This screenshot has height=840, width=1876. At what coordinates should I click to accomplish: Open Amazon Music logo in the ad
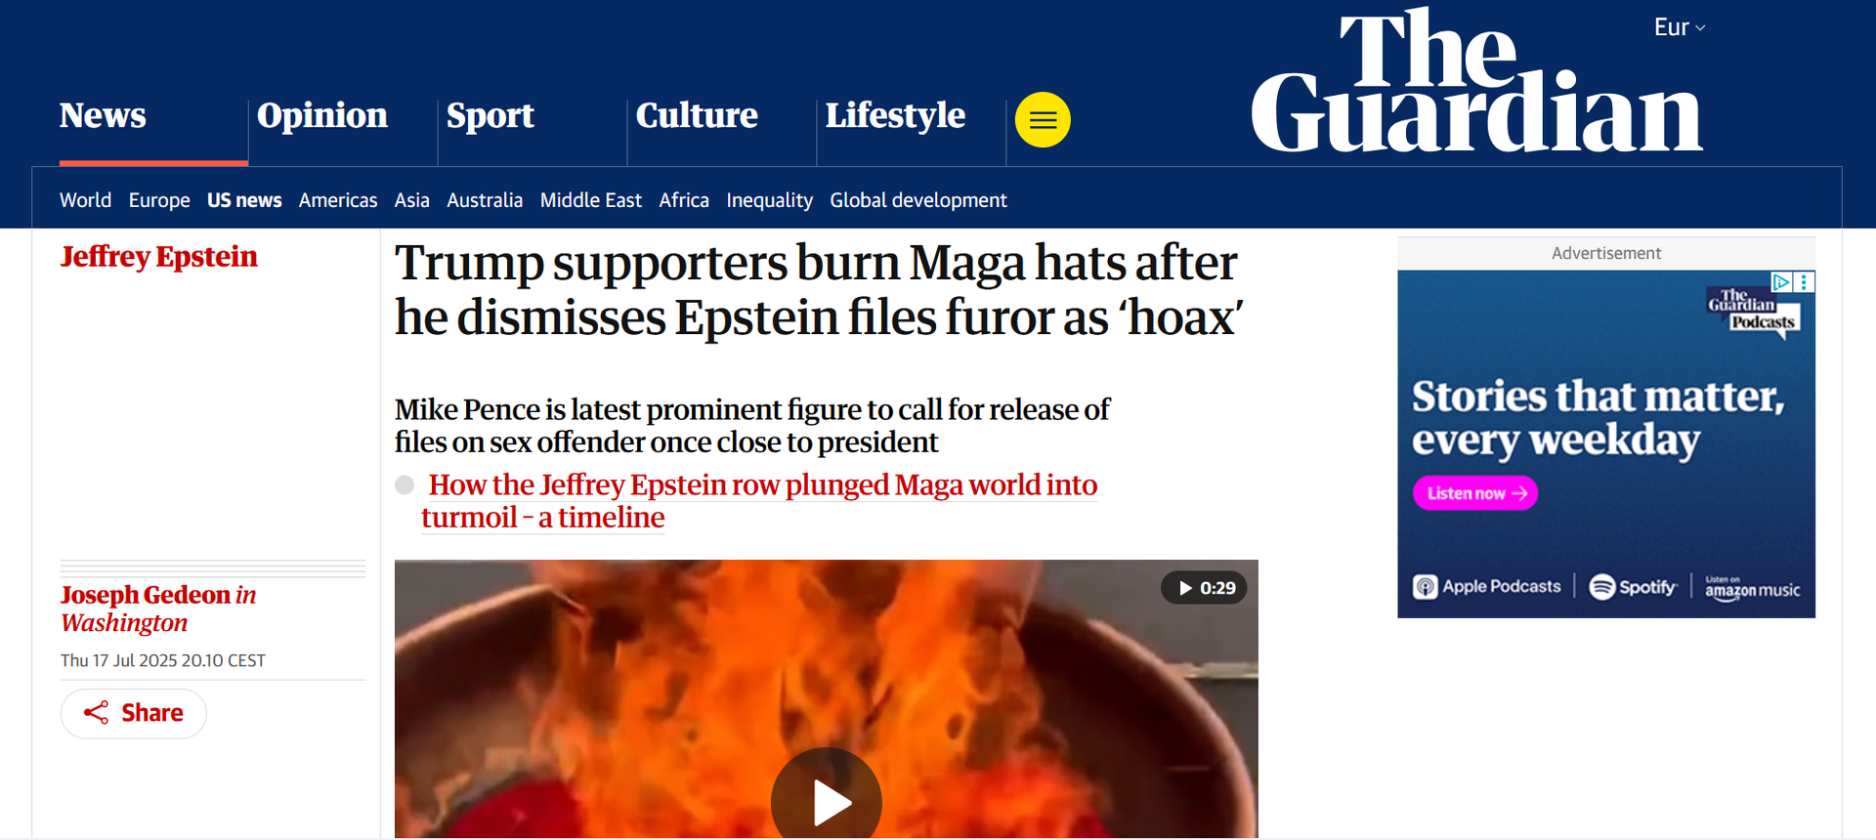(x=1753, y=587)
